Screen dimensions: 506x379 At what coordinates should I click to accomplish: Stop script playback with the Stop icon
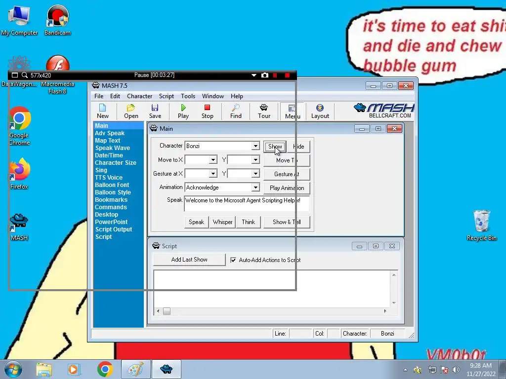pos(207,111)
